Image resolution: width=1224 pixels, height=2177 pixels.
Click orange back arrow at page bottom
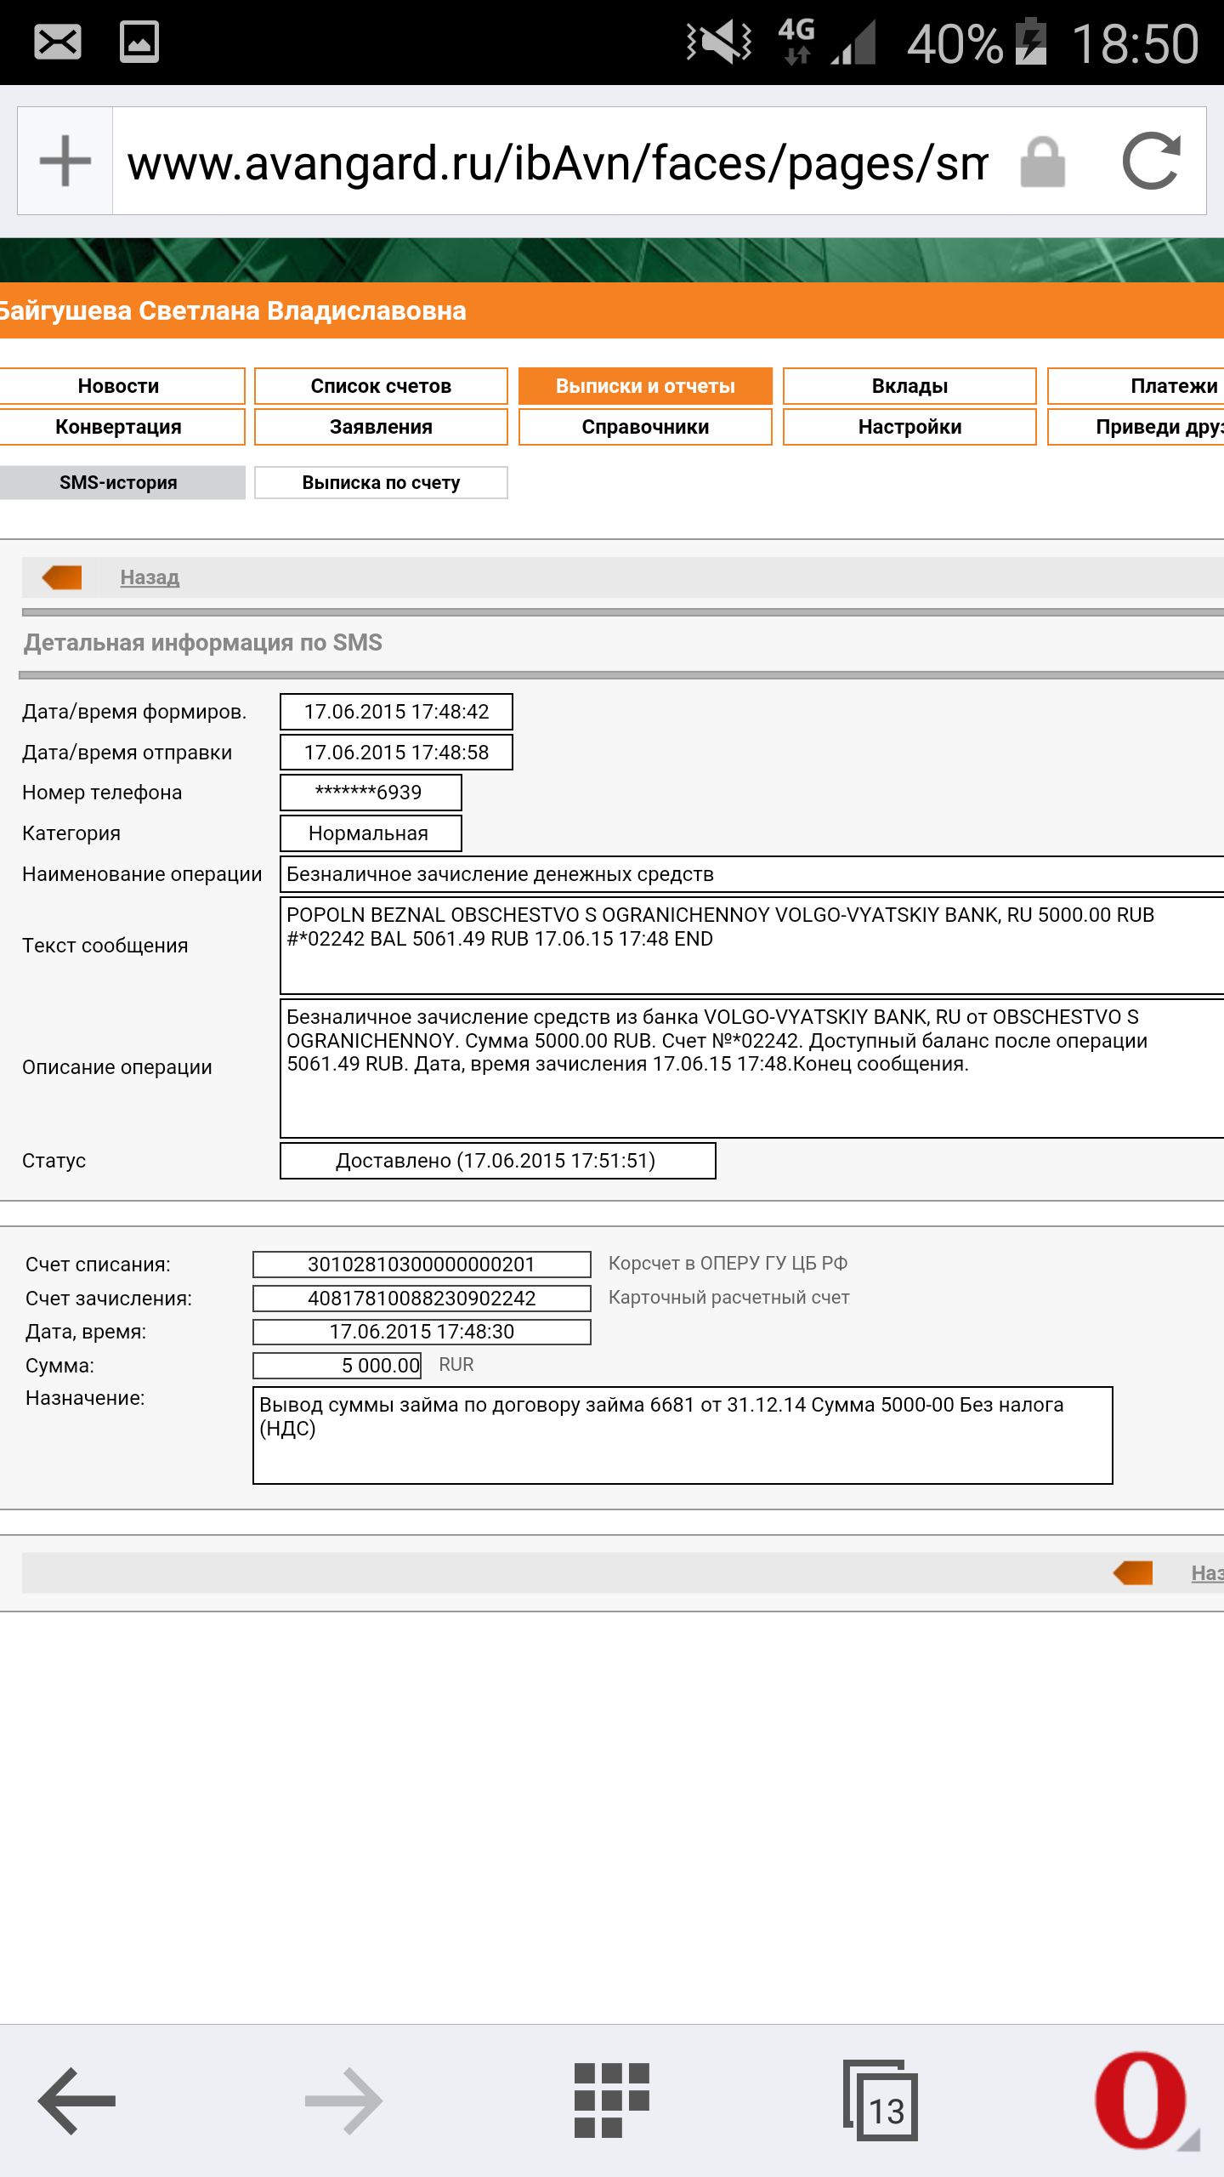click(1133, 1573)
